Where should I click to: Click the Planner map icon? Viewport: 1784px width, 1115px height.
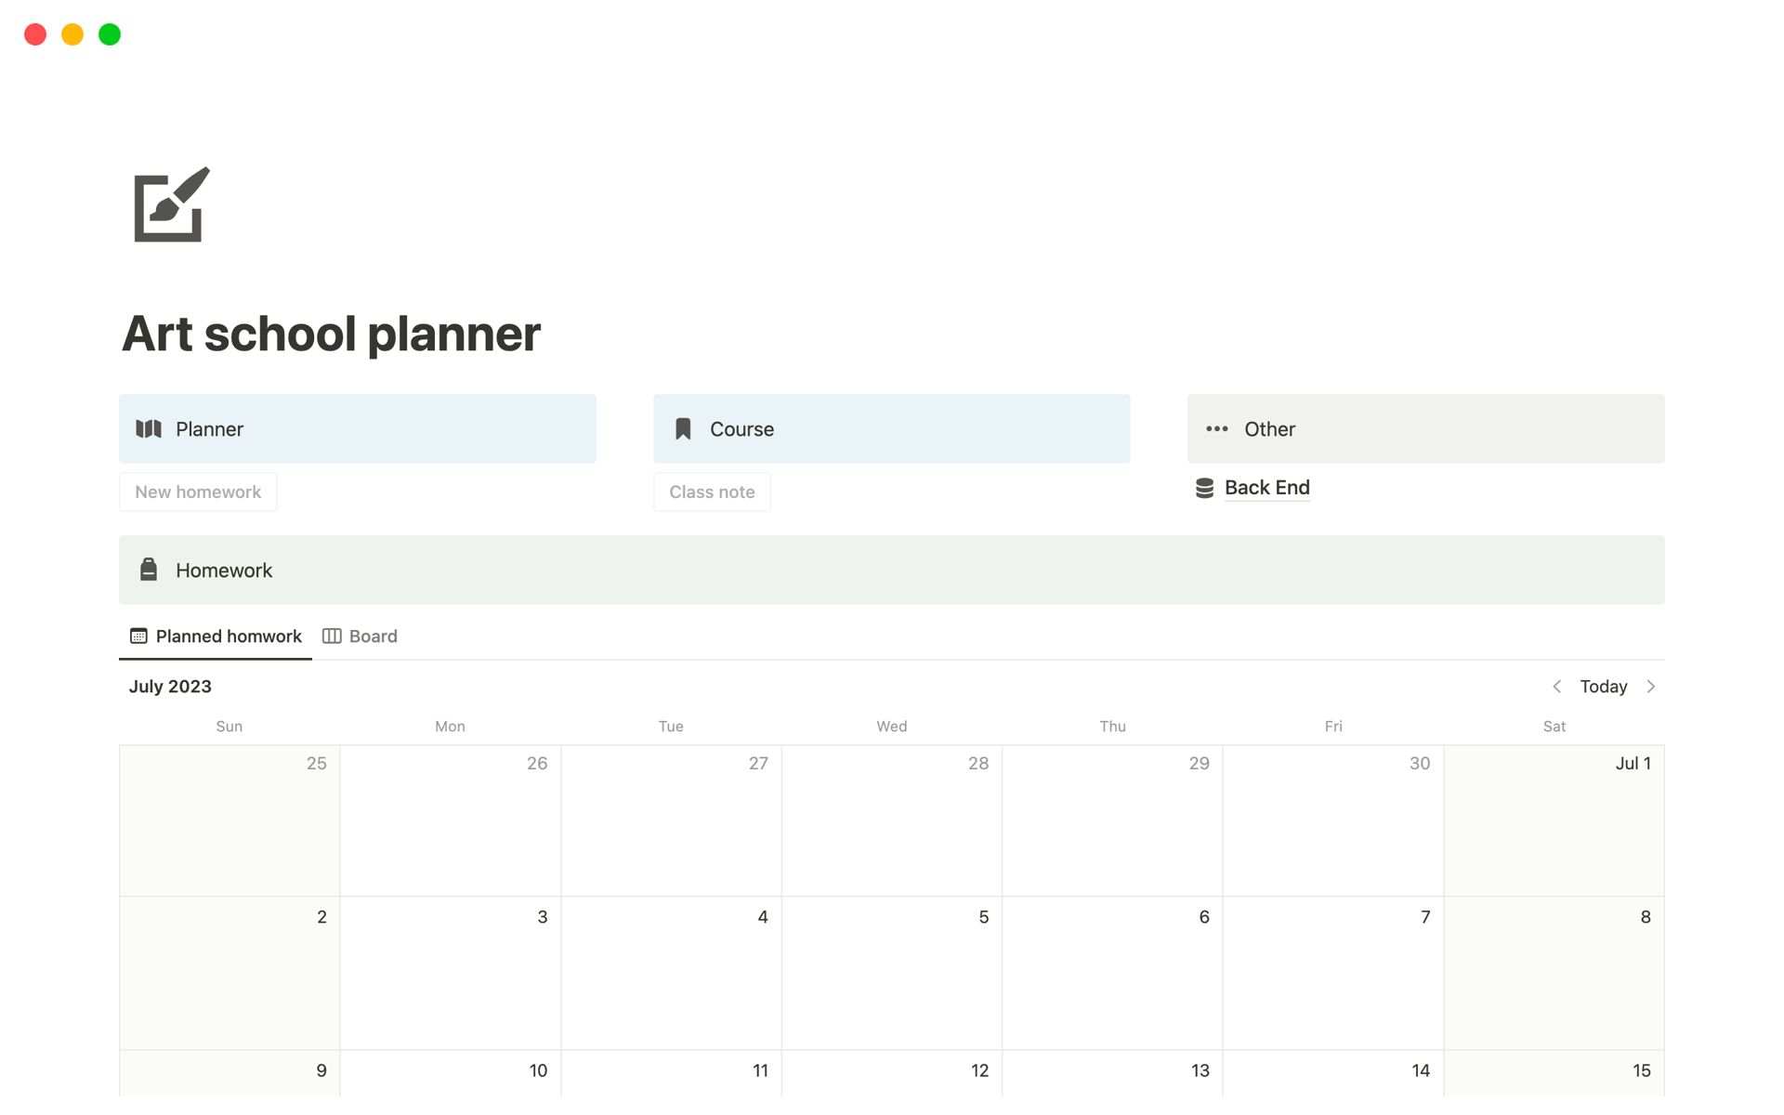pos(149,428)
